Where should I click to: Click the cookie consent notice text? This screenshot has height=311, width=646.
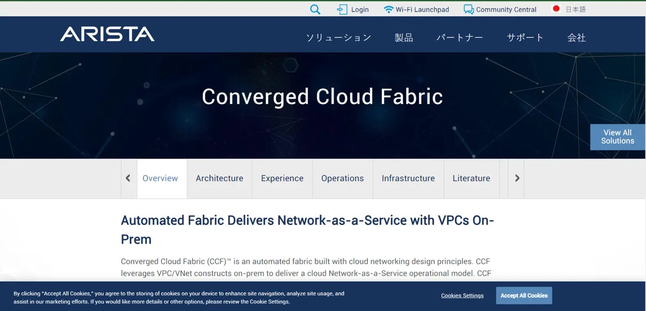tap(179, 298)
